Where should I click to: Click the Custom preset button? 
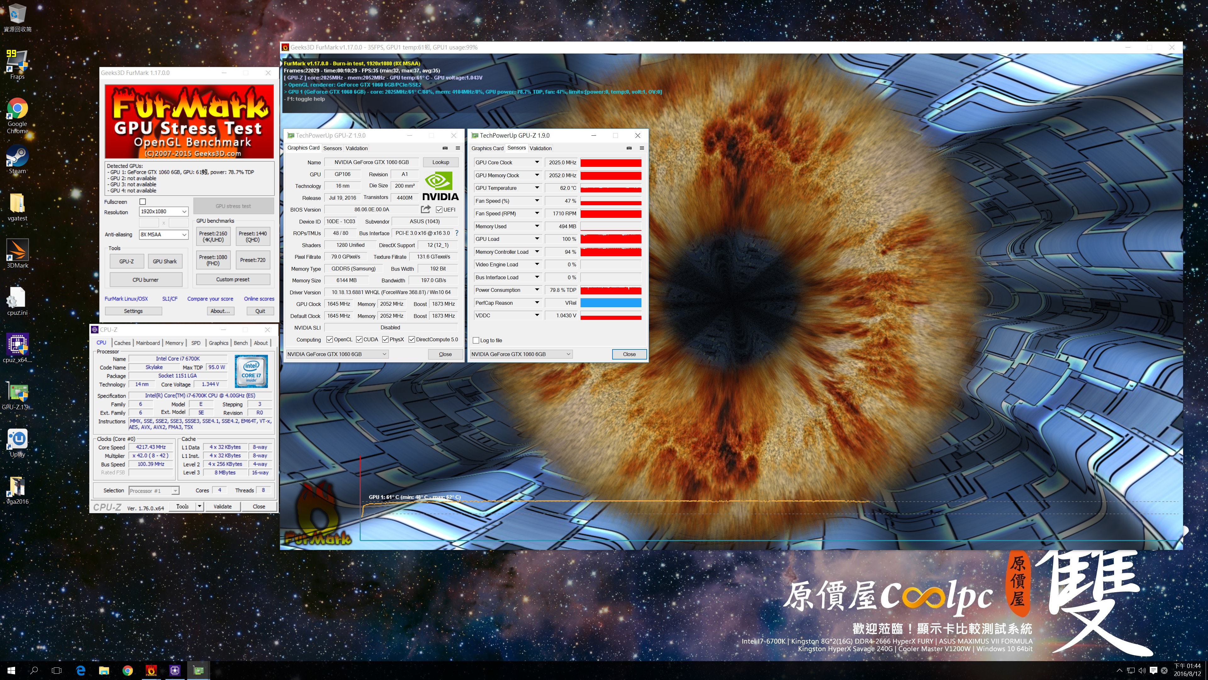click(233, 279)
